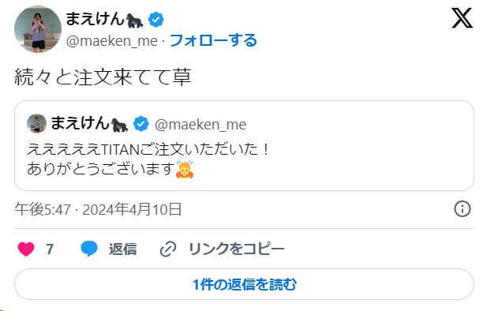The width and height of the screenshot is (483, 311).
Task: Click the X logo icon
Action: pyautogui.click(x=462, y=18)
